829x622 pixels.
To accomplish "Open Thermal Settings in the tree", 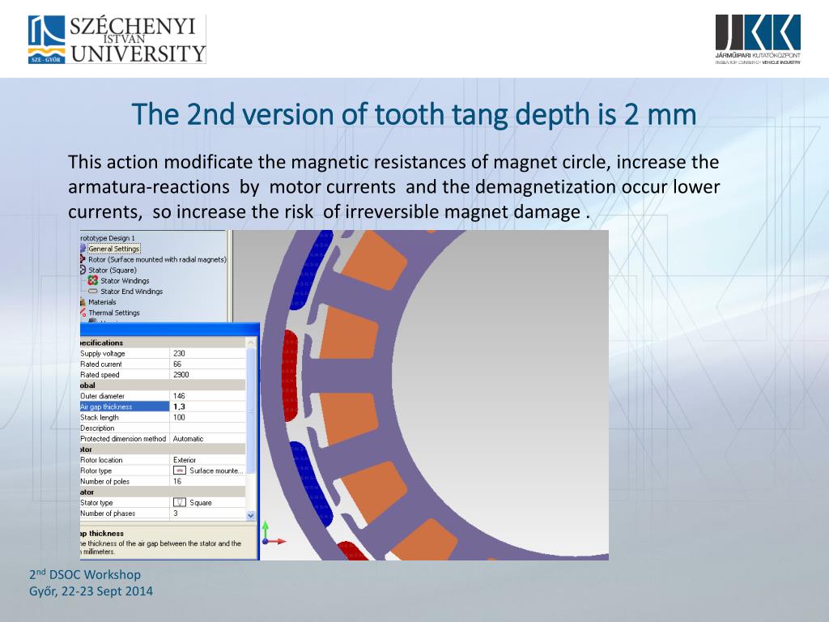I will [x=113, y=313].
